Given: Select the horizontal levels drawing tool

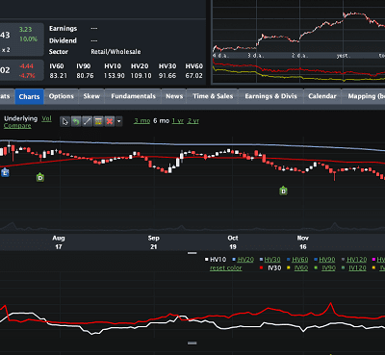Looking at the screenshot, I should pyautogui.click(x=98, y=121).
